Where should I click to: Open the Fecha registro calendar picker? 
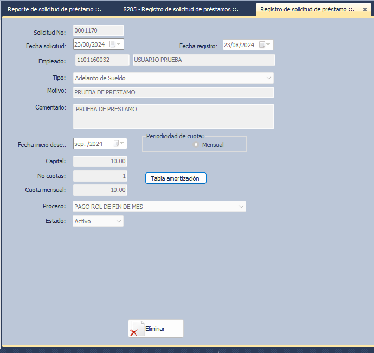coord(265,45)
